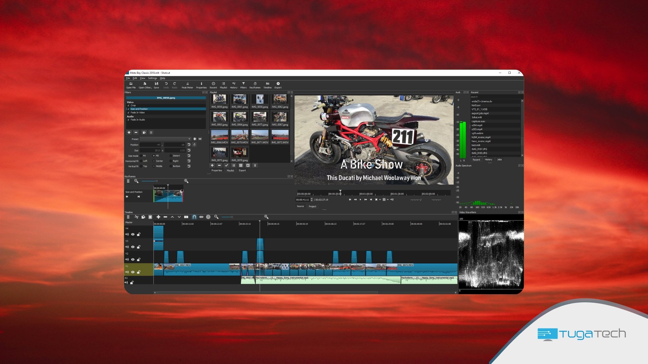
Task: Choose Bottom vertical fit
Action: pos(170,166)
